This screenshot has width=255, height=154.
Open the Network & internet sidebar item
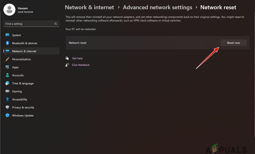(24, 51)
